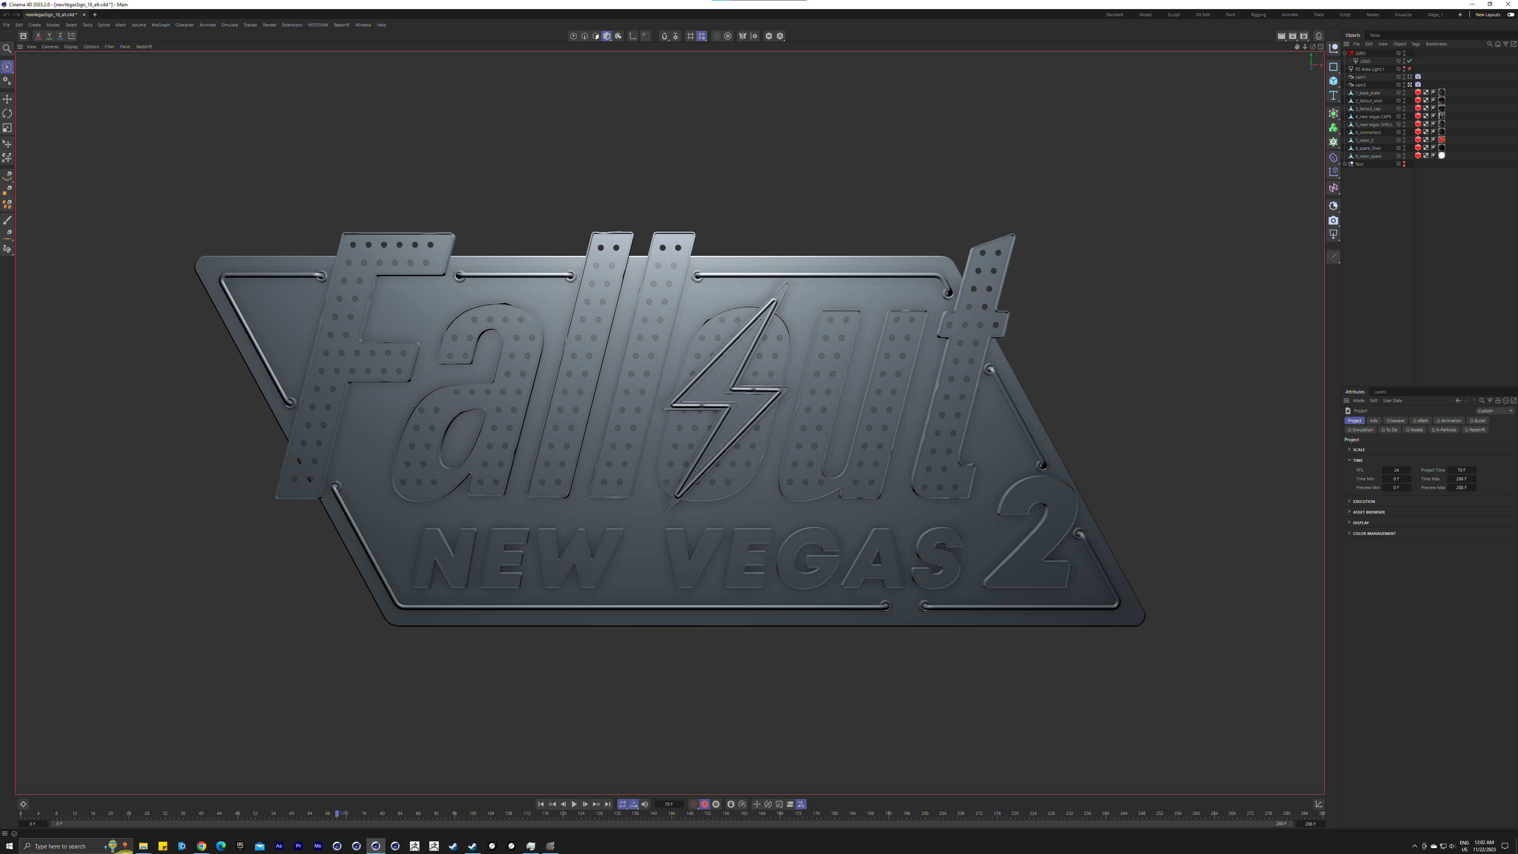
Task: Activate cam1 as the viewport camera
Action: click(1410, 77)
